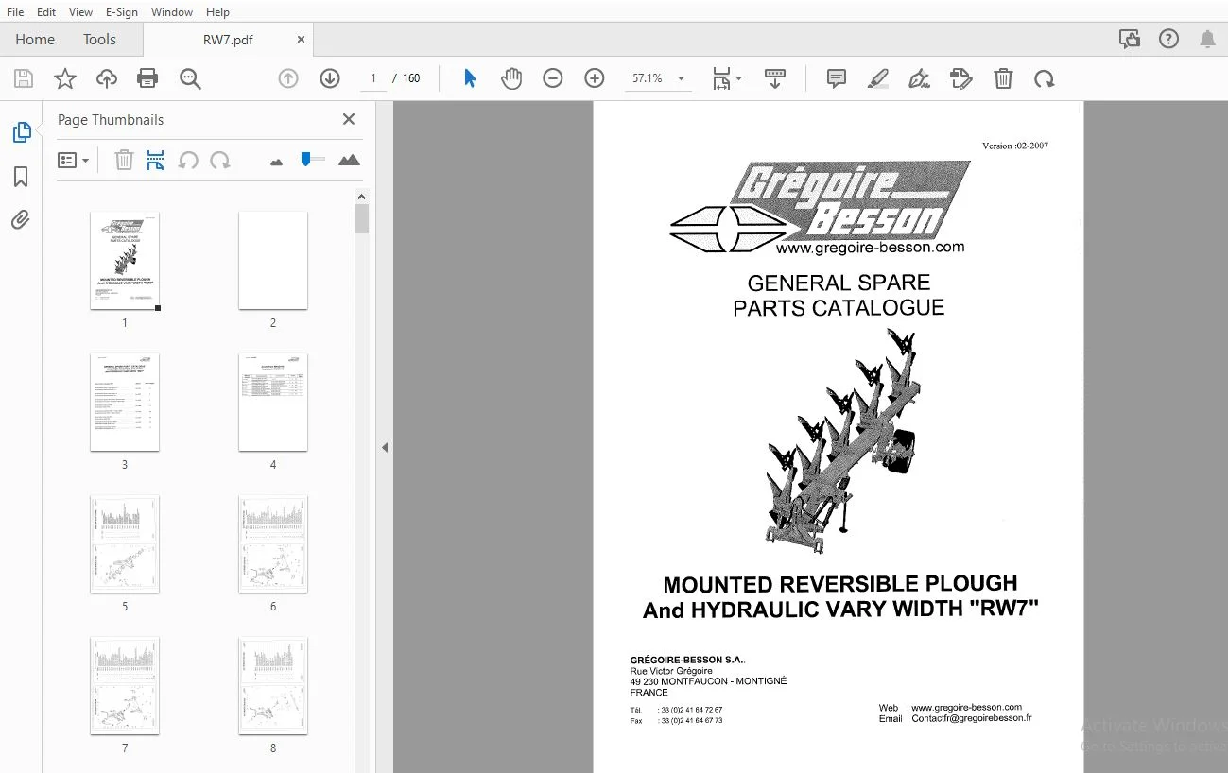Select page 1 thumbnail

125,261
